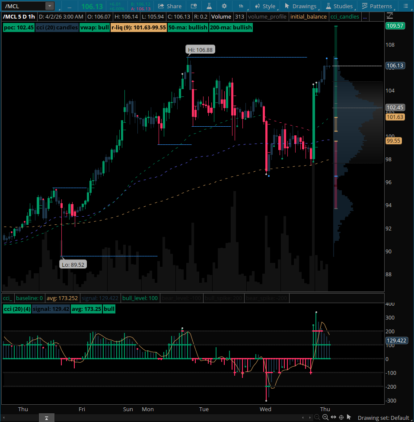Click the cci_candles study label
The image size is (414, 422).
pos(345,17)
